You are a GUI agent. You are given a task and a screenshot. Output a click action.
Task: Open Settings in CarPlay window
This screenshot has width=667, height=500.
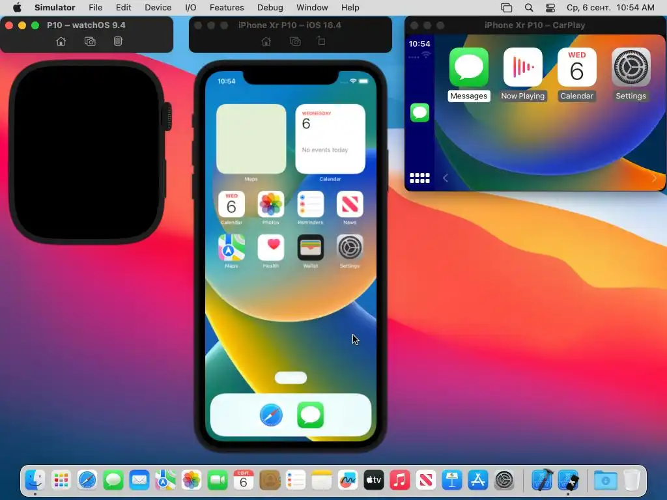[631, 67]
